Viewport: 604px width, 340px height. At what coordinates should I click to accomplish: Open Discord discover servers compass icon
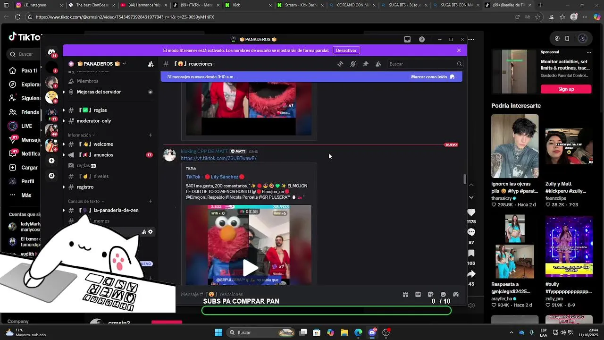[51, 176]
